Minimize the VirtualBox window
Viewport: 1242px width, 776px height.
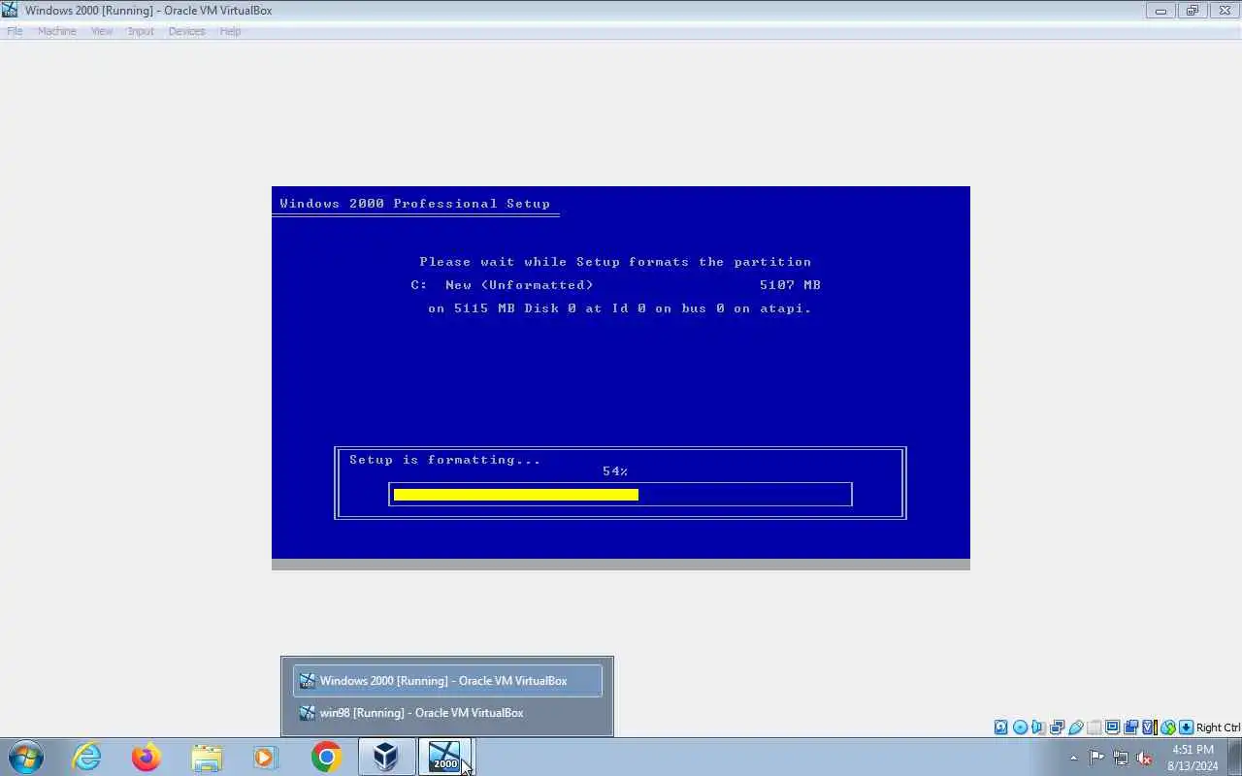[x=1160, y=11]
